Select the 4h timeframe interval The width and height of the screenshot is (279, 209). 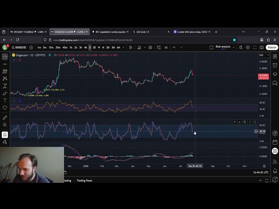pyautogui.click(x=85, y=47)
